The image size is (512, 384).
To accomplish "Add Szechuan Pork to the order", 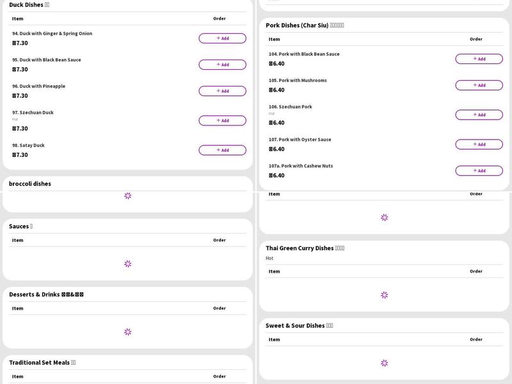I will coord(479,115).
